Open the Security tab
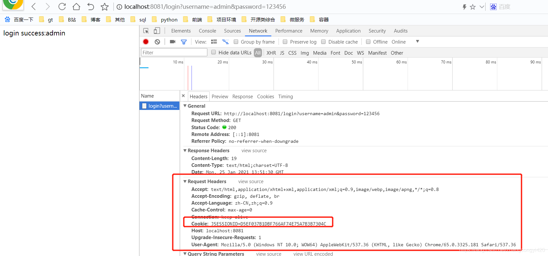This screenshot has height=256, width=548. coord(377,31)
